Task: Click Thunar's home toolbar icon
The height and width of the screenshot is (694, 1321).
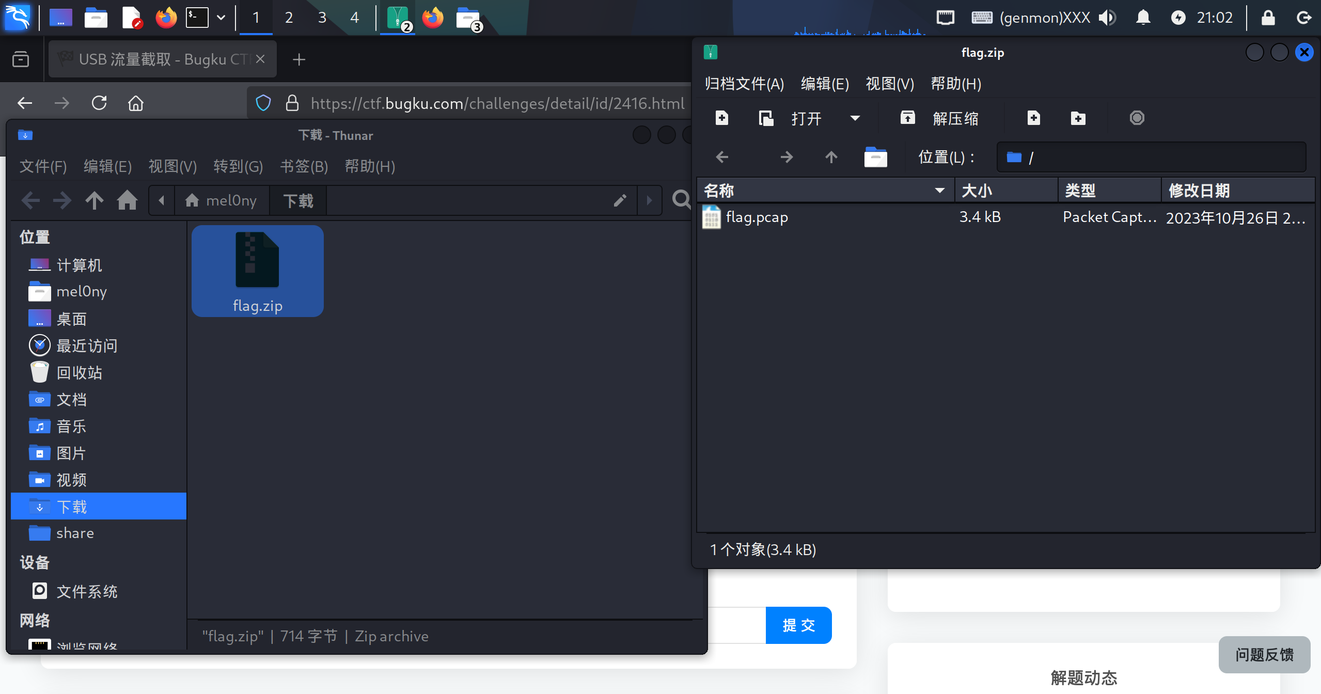Action: (127, 200)
